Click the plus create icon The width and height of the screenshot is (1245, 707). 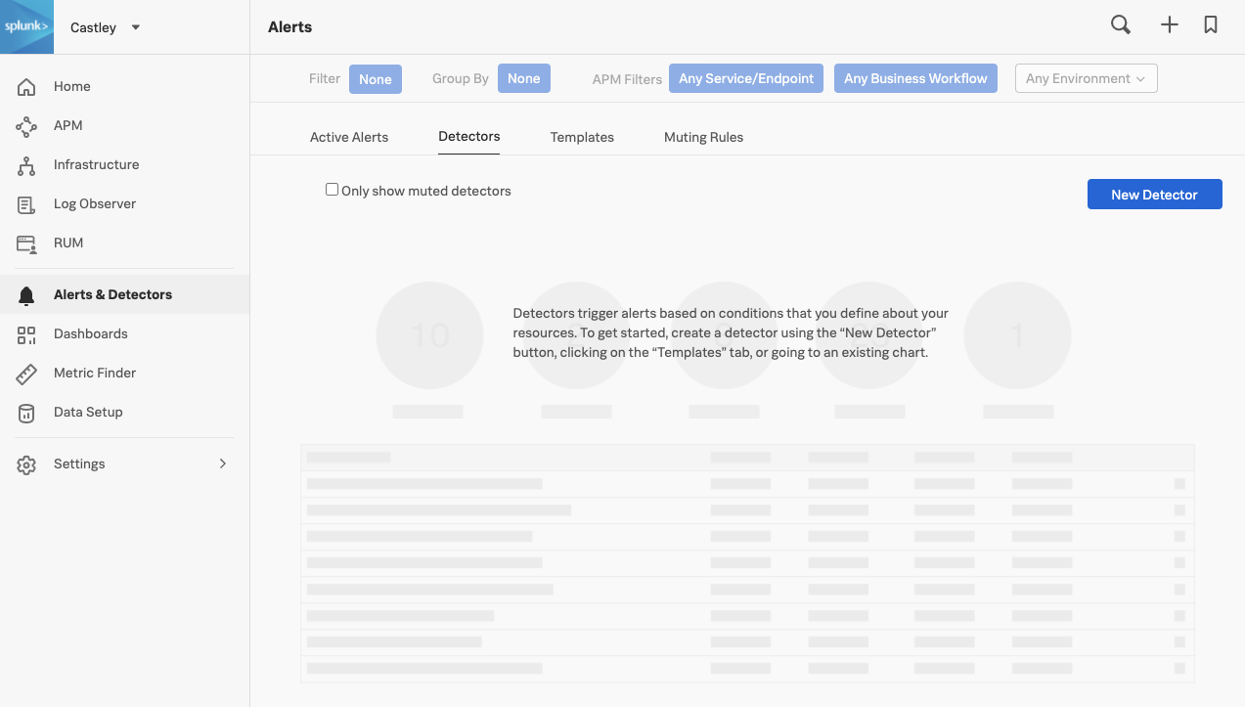coord(1169,25)
